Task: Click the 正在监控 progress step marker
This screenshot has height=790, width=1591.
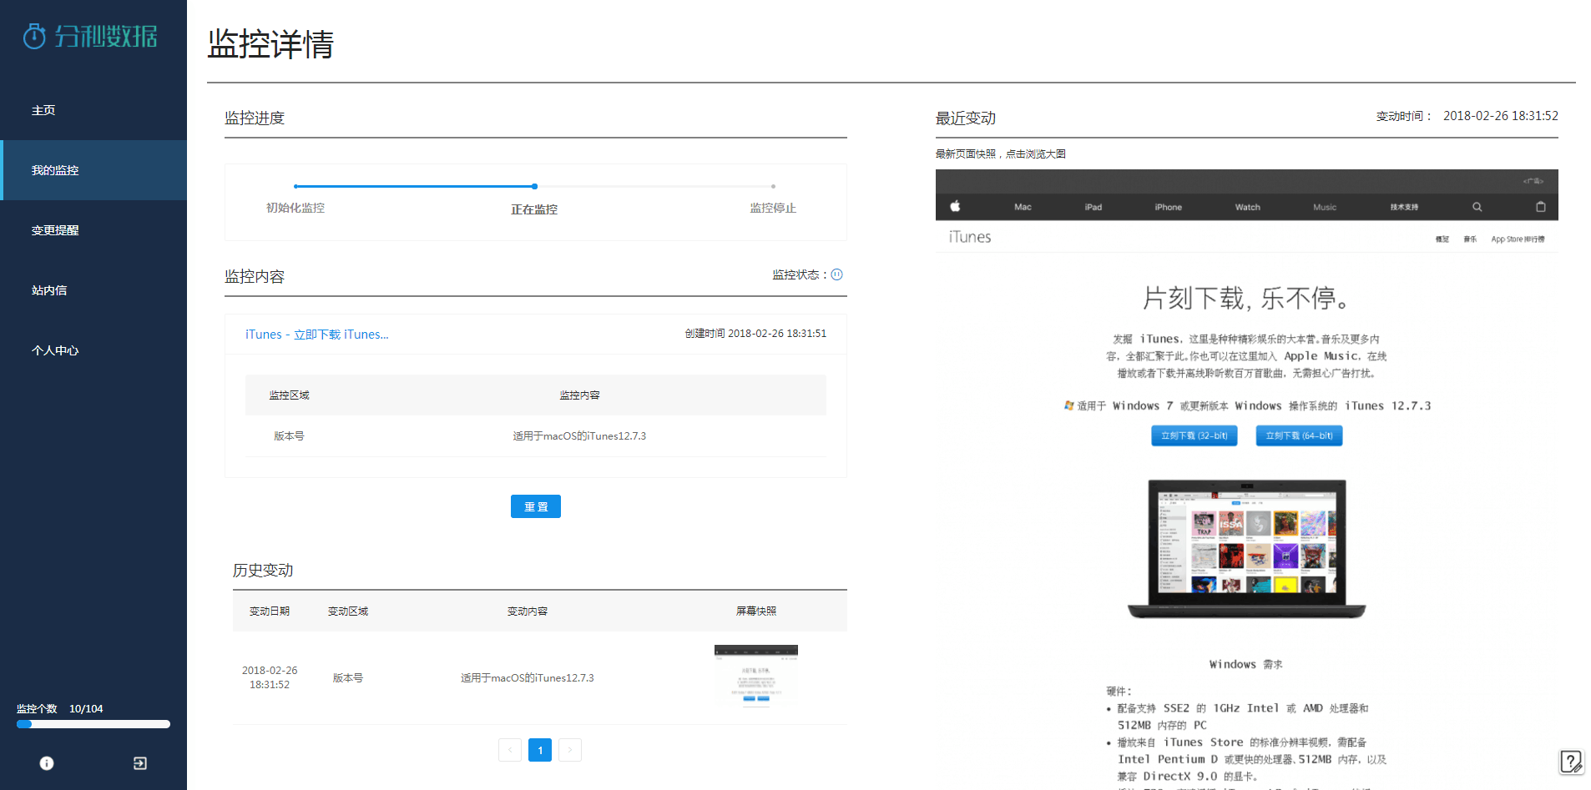Action: [534, 187]
